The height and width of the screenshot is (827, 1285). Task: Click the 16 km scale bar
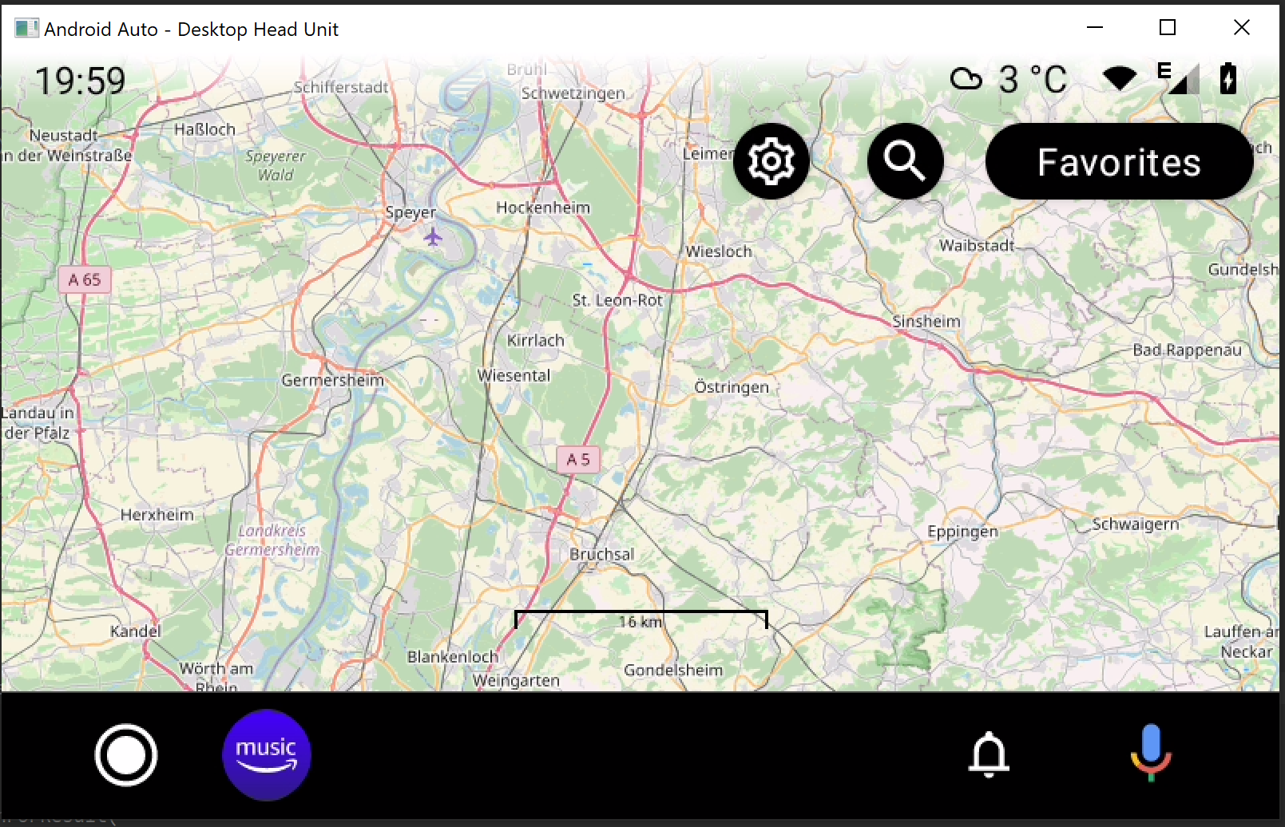coord(640,620)
